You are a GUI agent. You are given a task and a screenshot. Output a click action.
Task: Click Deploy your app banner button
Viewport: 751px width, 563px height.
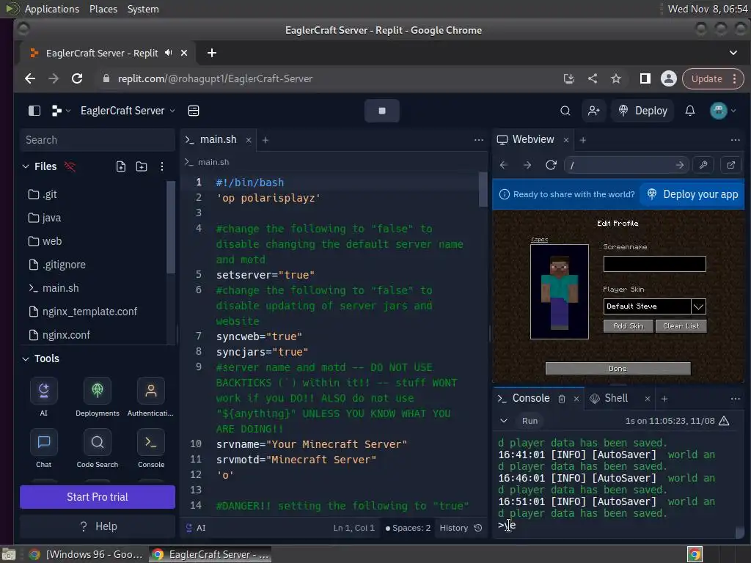coord(692,194)
